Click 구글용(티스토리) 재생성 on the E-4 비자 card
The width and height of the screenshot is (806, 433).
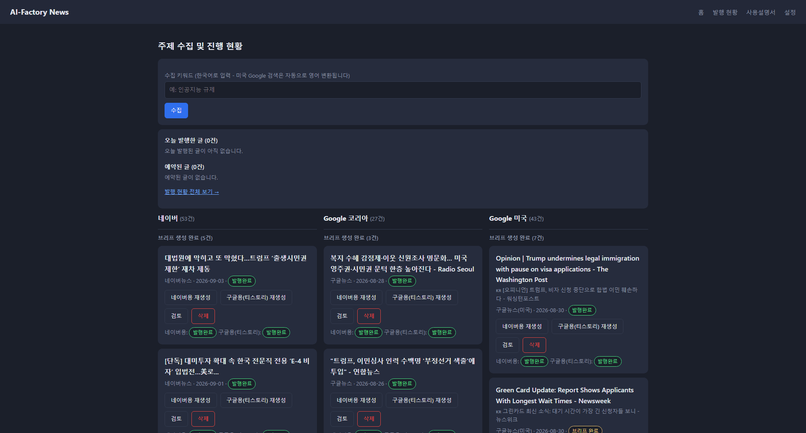pos(256,400)
